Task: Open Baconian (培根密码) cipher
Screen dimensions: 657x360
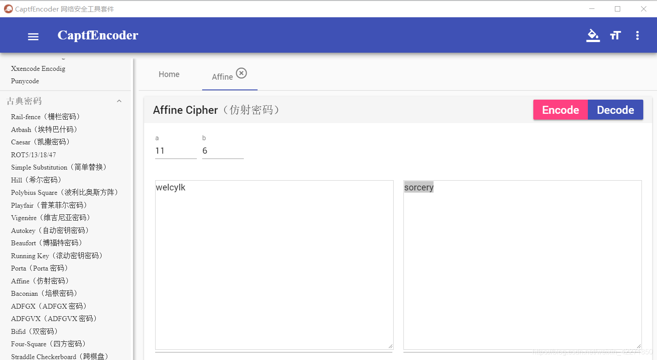Action: pos(44,294)
